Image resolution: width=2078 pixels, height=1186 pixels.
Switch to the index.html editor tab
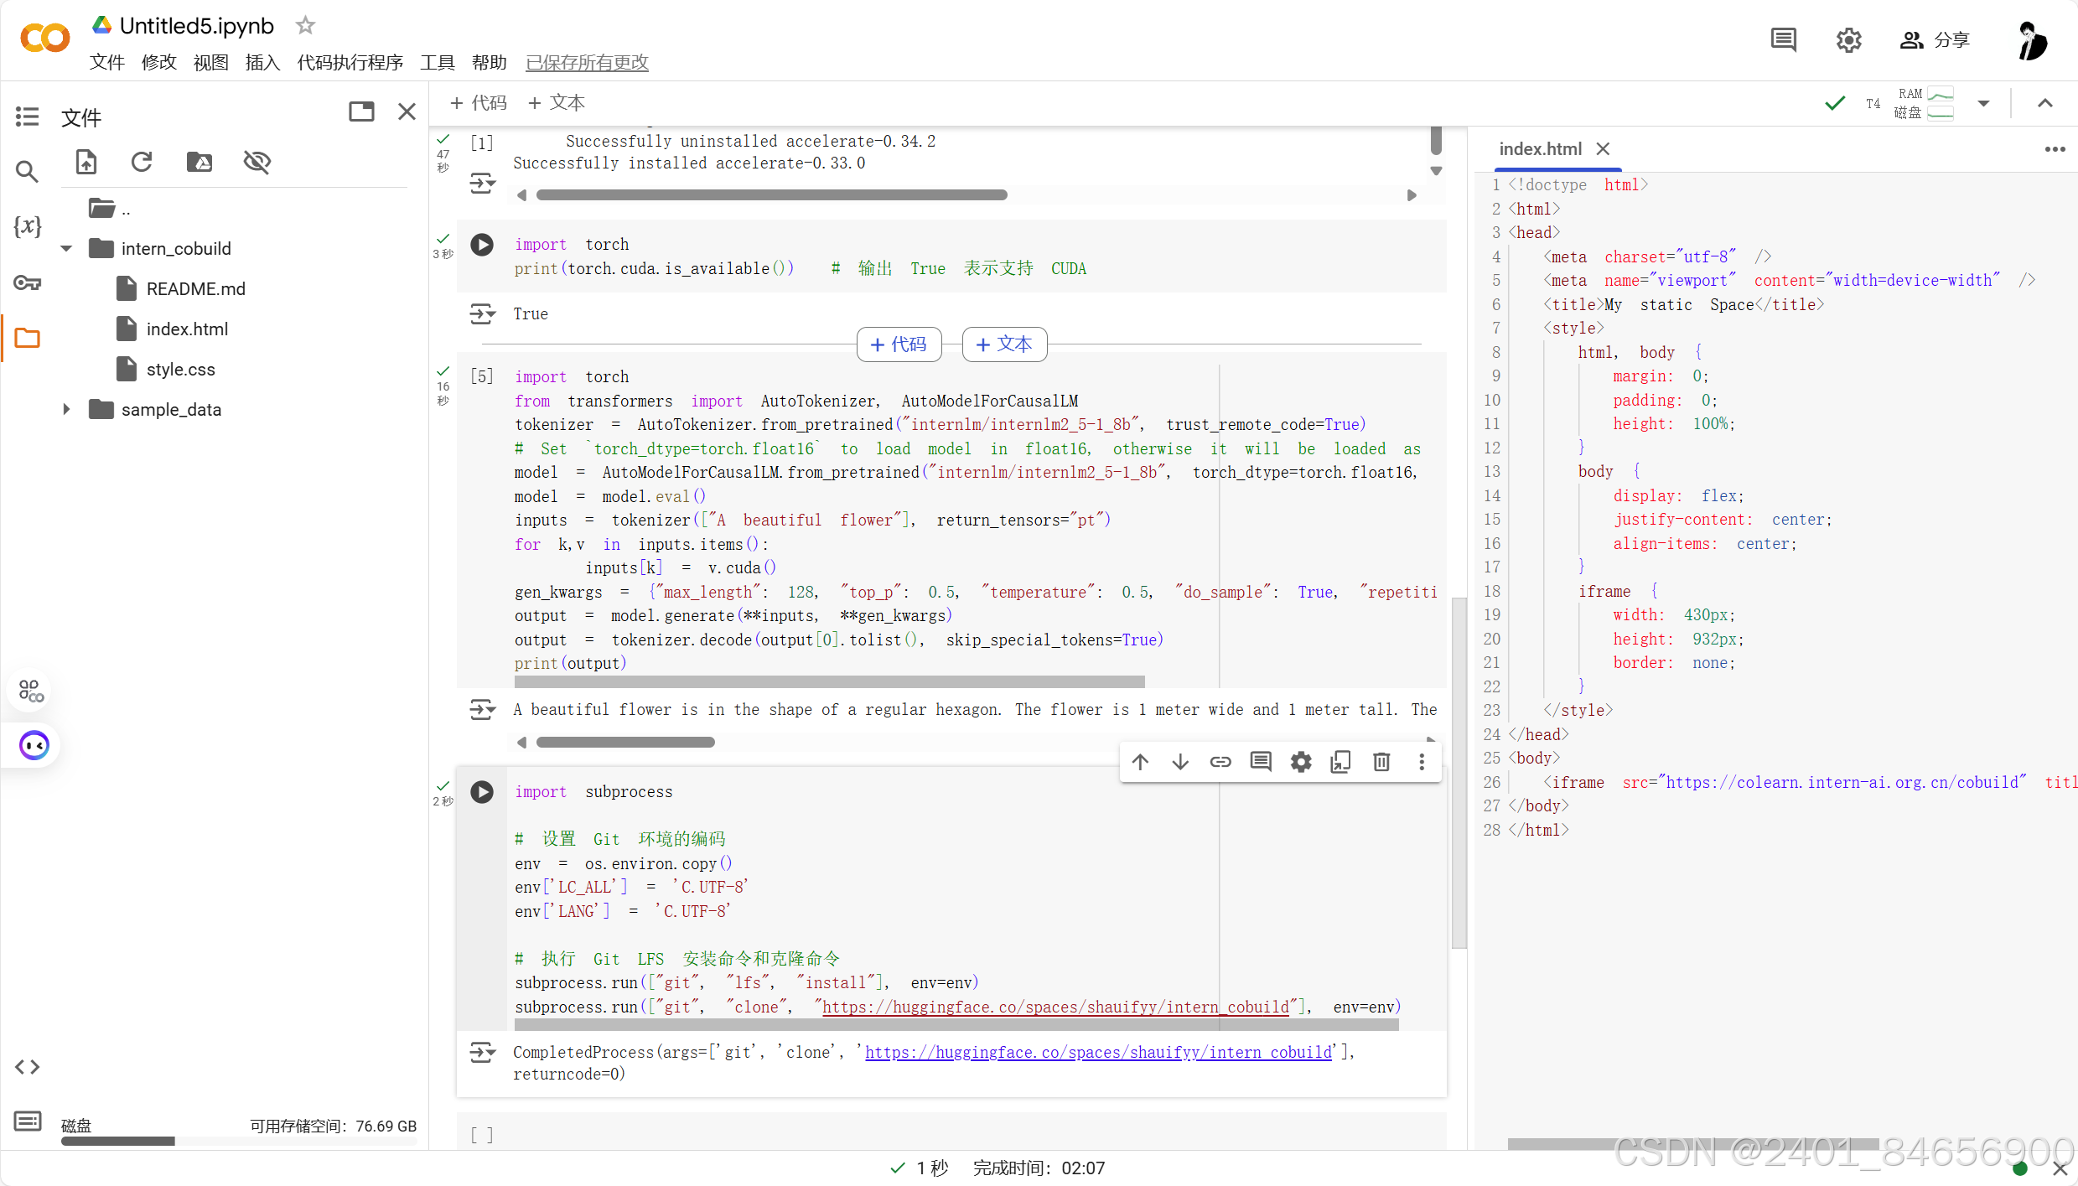coord(1540,149)
